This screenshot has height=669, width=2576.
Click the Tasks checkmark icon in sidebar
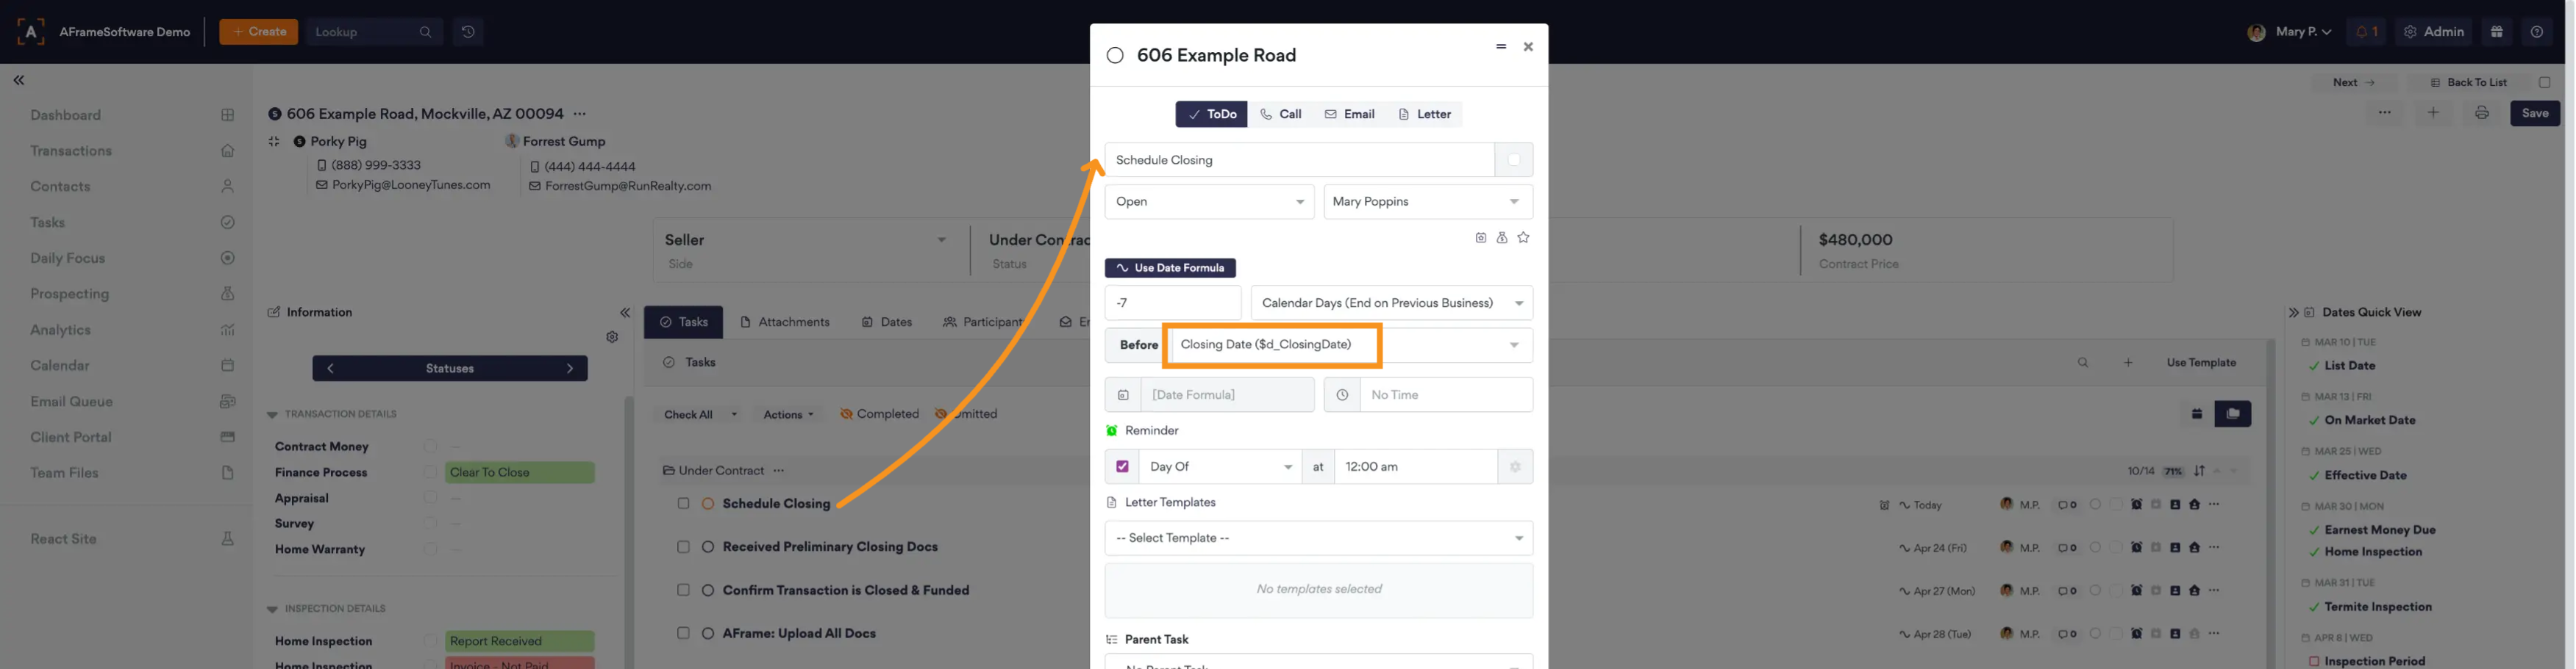pos(228,223)
